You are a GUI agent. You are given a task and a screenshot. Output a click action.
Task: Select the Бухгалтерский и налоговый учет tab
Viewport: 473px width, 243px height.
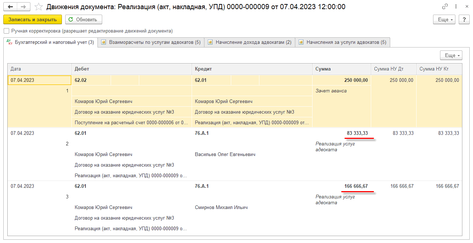pyautogui.click(x=50, y=42)
